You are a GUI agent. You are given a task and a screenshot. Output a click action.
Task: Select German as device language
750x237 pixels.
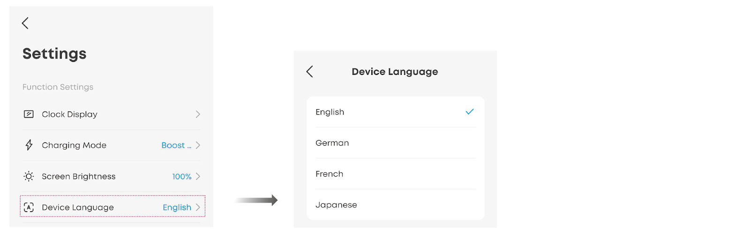coord(332,143)
